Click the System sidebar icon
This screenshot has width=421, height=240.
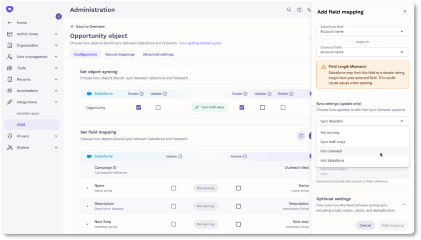pos(9,147)
